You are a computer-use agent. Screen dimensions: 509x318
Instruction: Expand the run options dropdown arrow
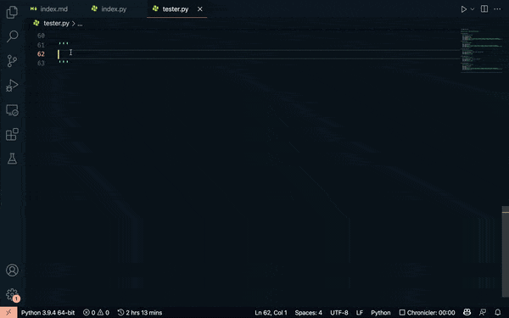point(473,9)
